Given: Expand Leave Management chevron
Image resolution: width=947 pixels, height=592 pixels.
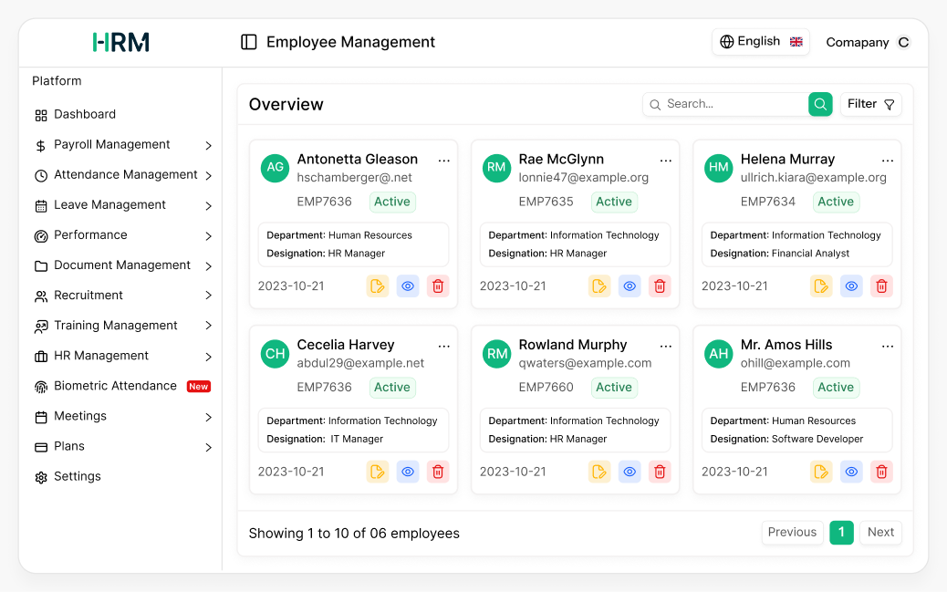Looking at the screenshot, I should click(208, 205).
